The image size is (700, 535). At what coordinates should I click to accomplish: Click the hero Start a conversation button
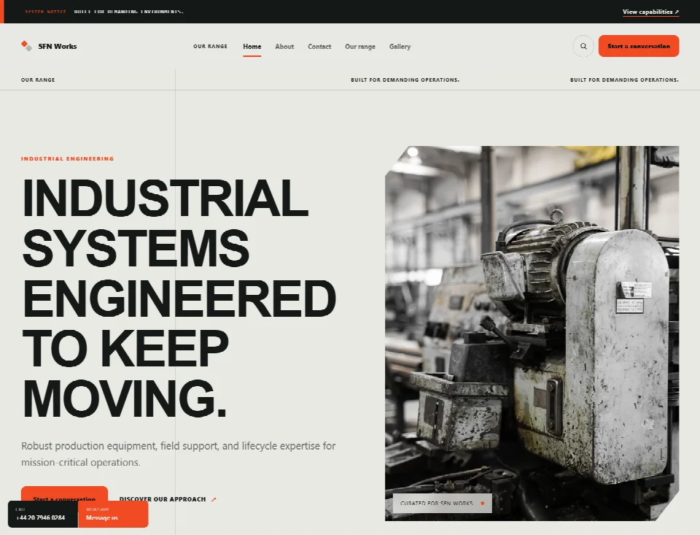coord(64,493)
